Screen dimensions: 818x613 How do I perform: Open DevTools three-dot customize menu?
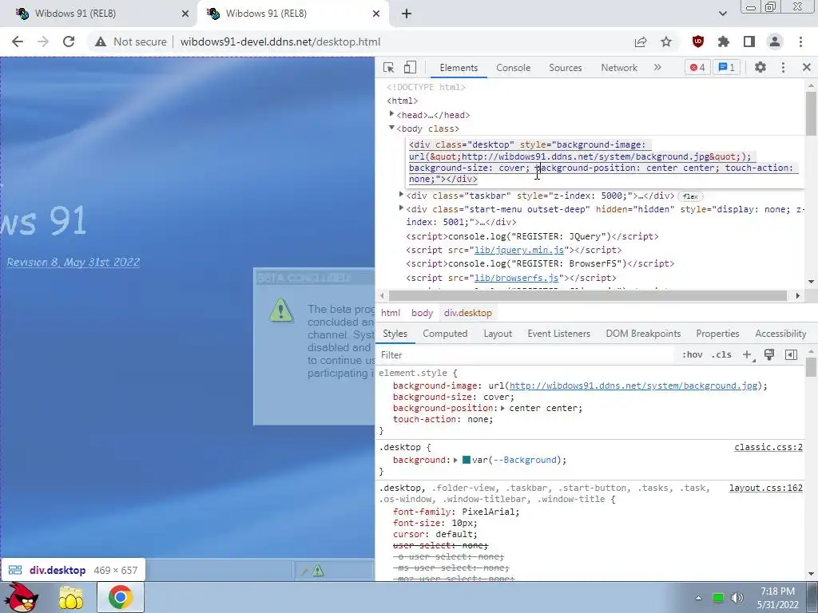(783, 67)
